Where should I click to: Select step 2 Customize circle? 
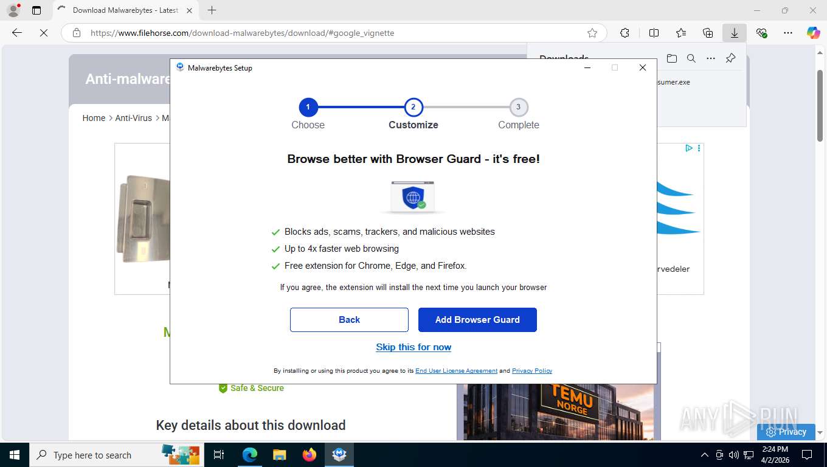click(x=413, y=107)
